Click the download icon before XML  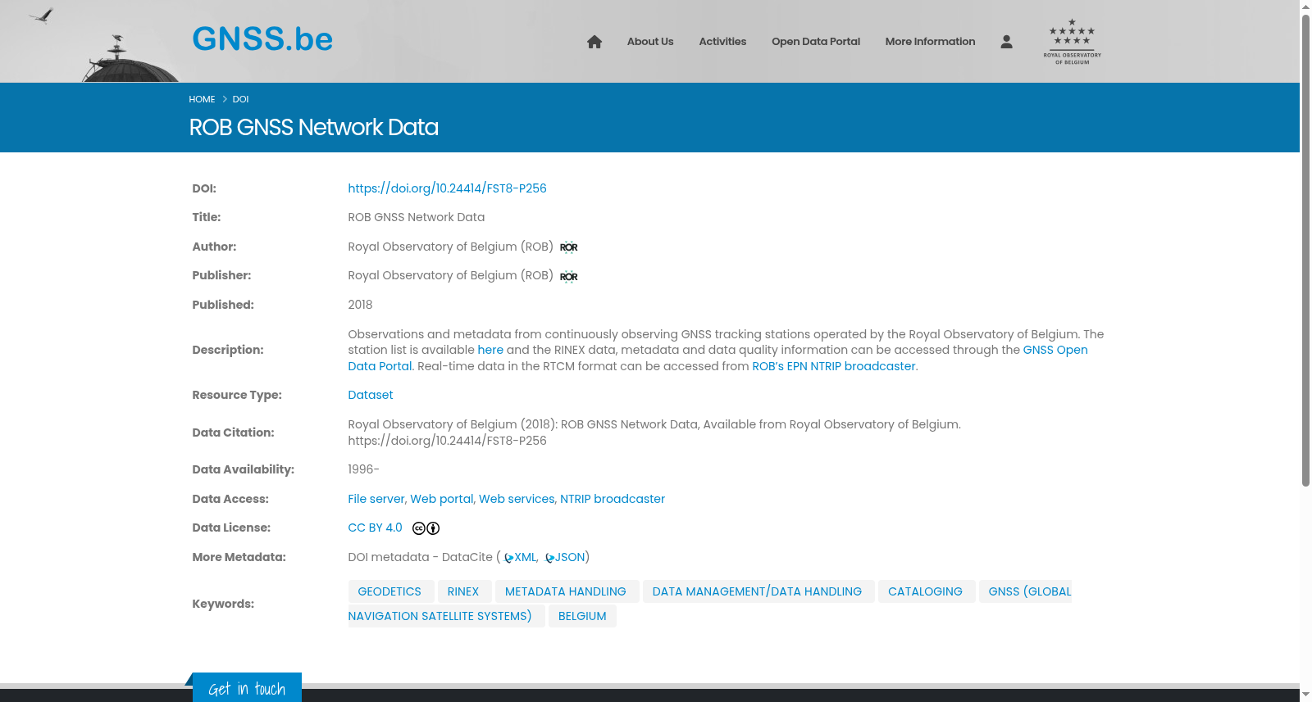[x=508, y=558]
